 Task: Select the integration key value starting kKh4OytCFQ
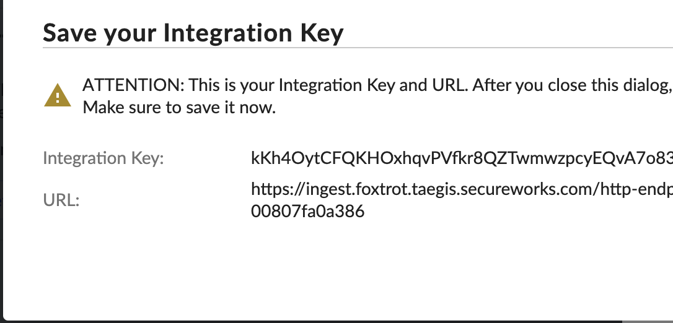(462, 158)
